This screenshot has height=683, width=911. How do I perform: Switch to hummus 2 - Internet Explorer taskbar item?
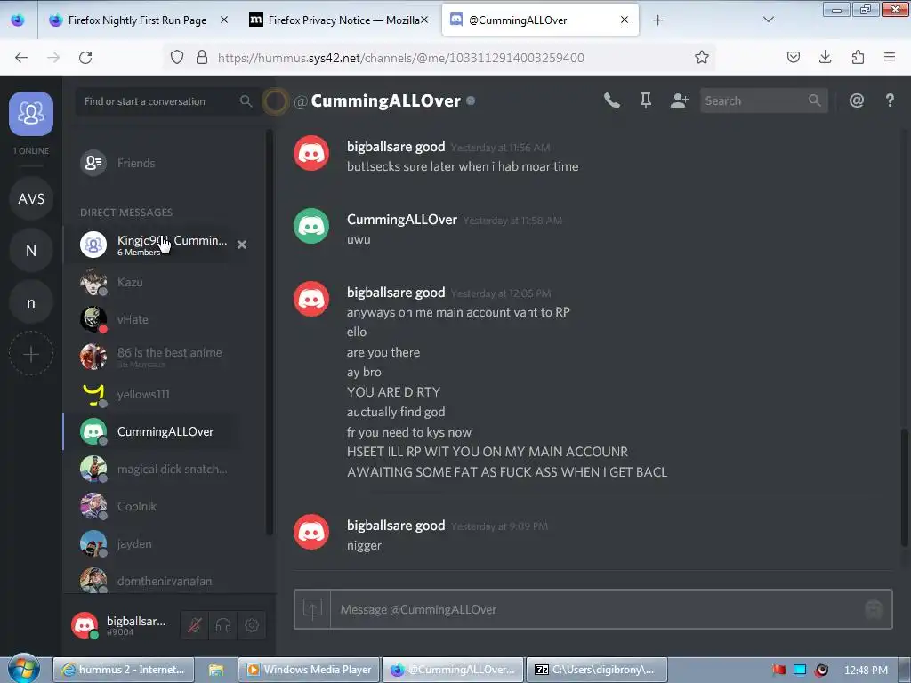tap(124, 670)
